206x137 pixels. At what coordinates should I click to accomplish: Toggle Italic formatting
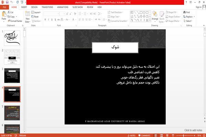48,20
